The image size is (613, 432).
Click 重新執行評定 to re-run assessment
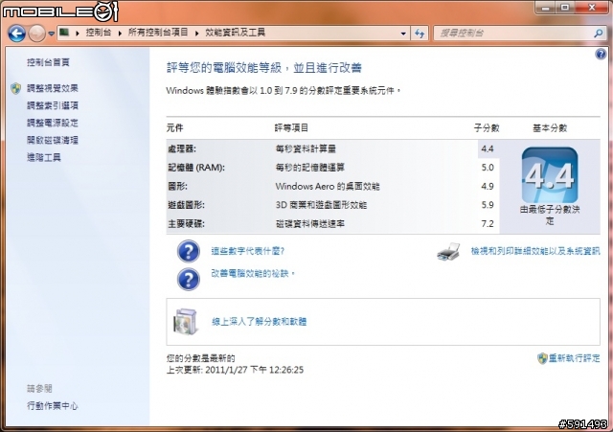pos(574,358)
